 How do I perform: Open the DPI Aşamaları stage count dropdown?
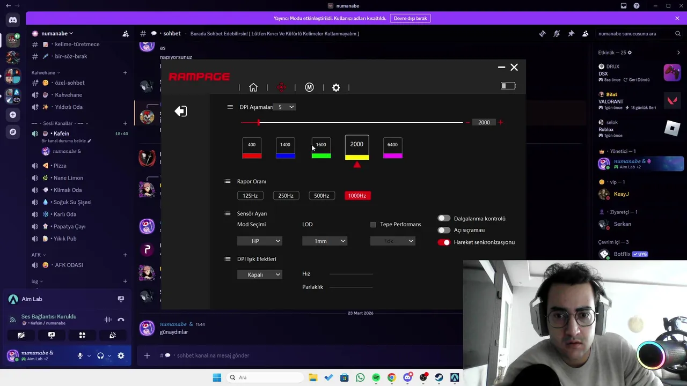(x=284, y=107)
